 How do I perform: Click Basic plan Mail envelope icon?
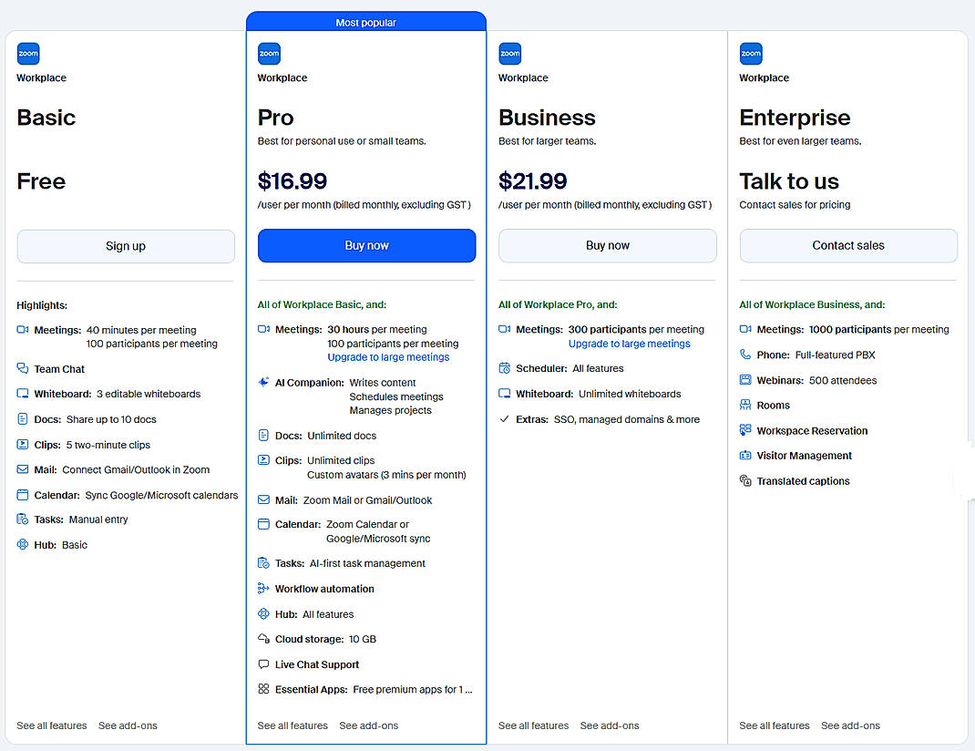[23, 469]
